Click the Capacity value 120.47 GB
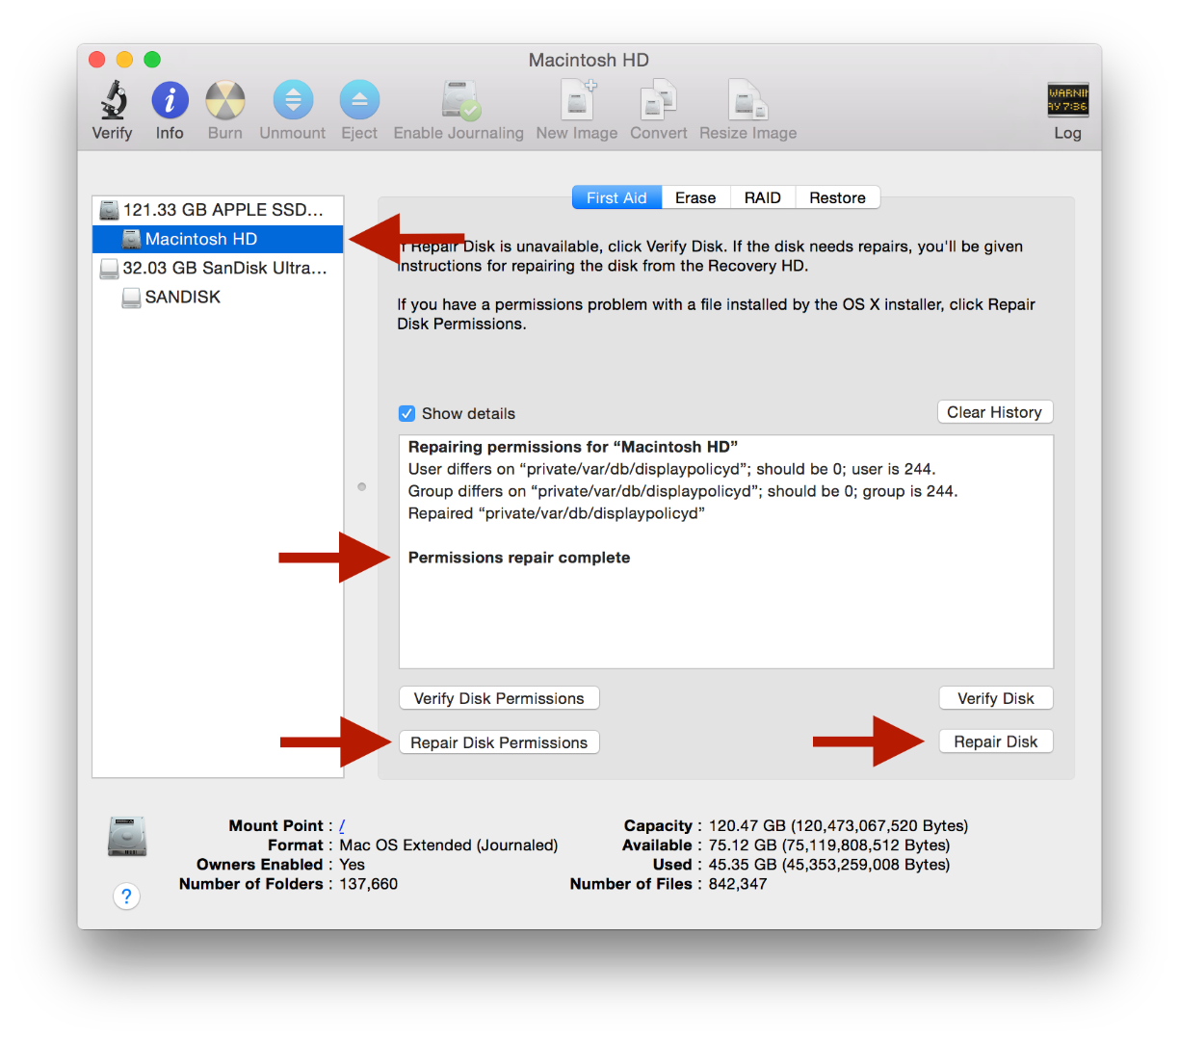This screenshot has height=1040, width=1179. tap(838, 825)
